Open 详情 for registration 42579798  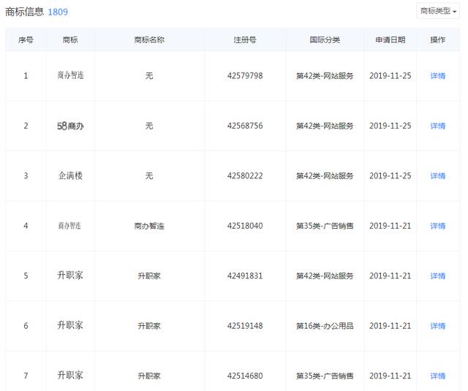pos(438,76)
